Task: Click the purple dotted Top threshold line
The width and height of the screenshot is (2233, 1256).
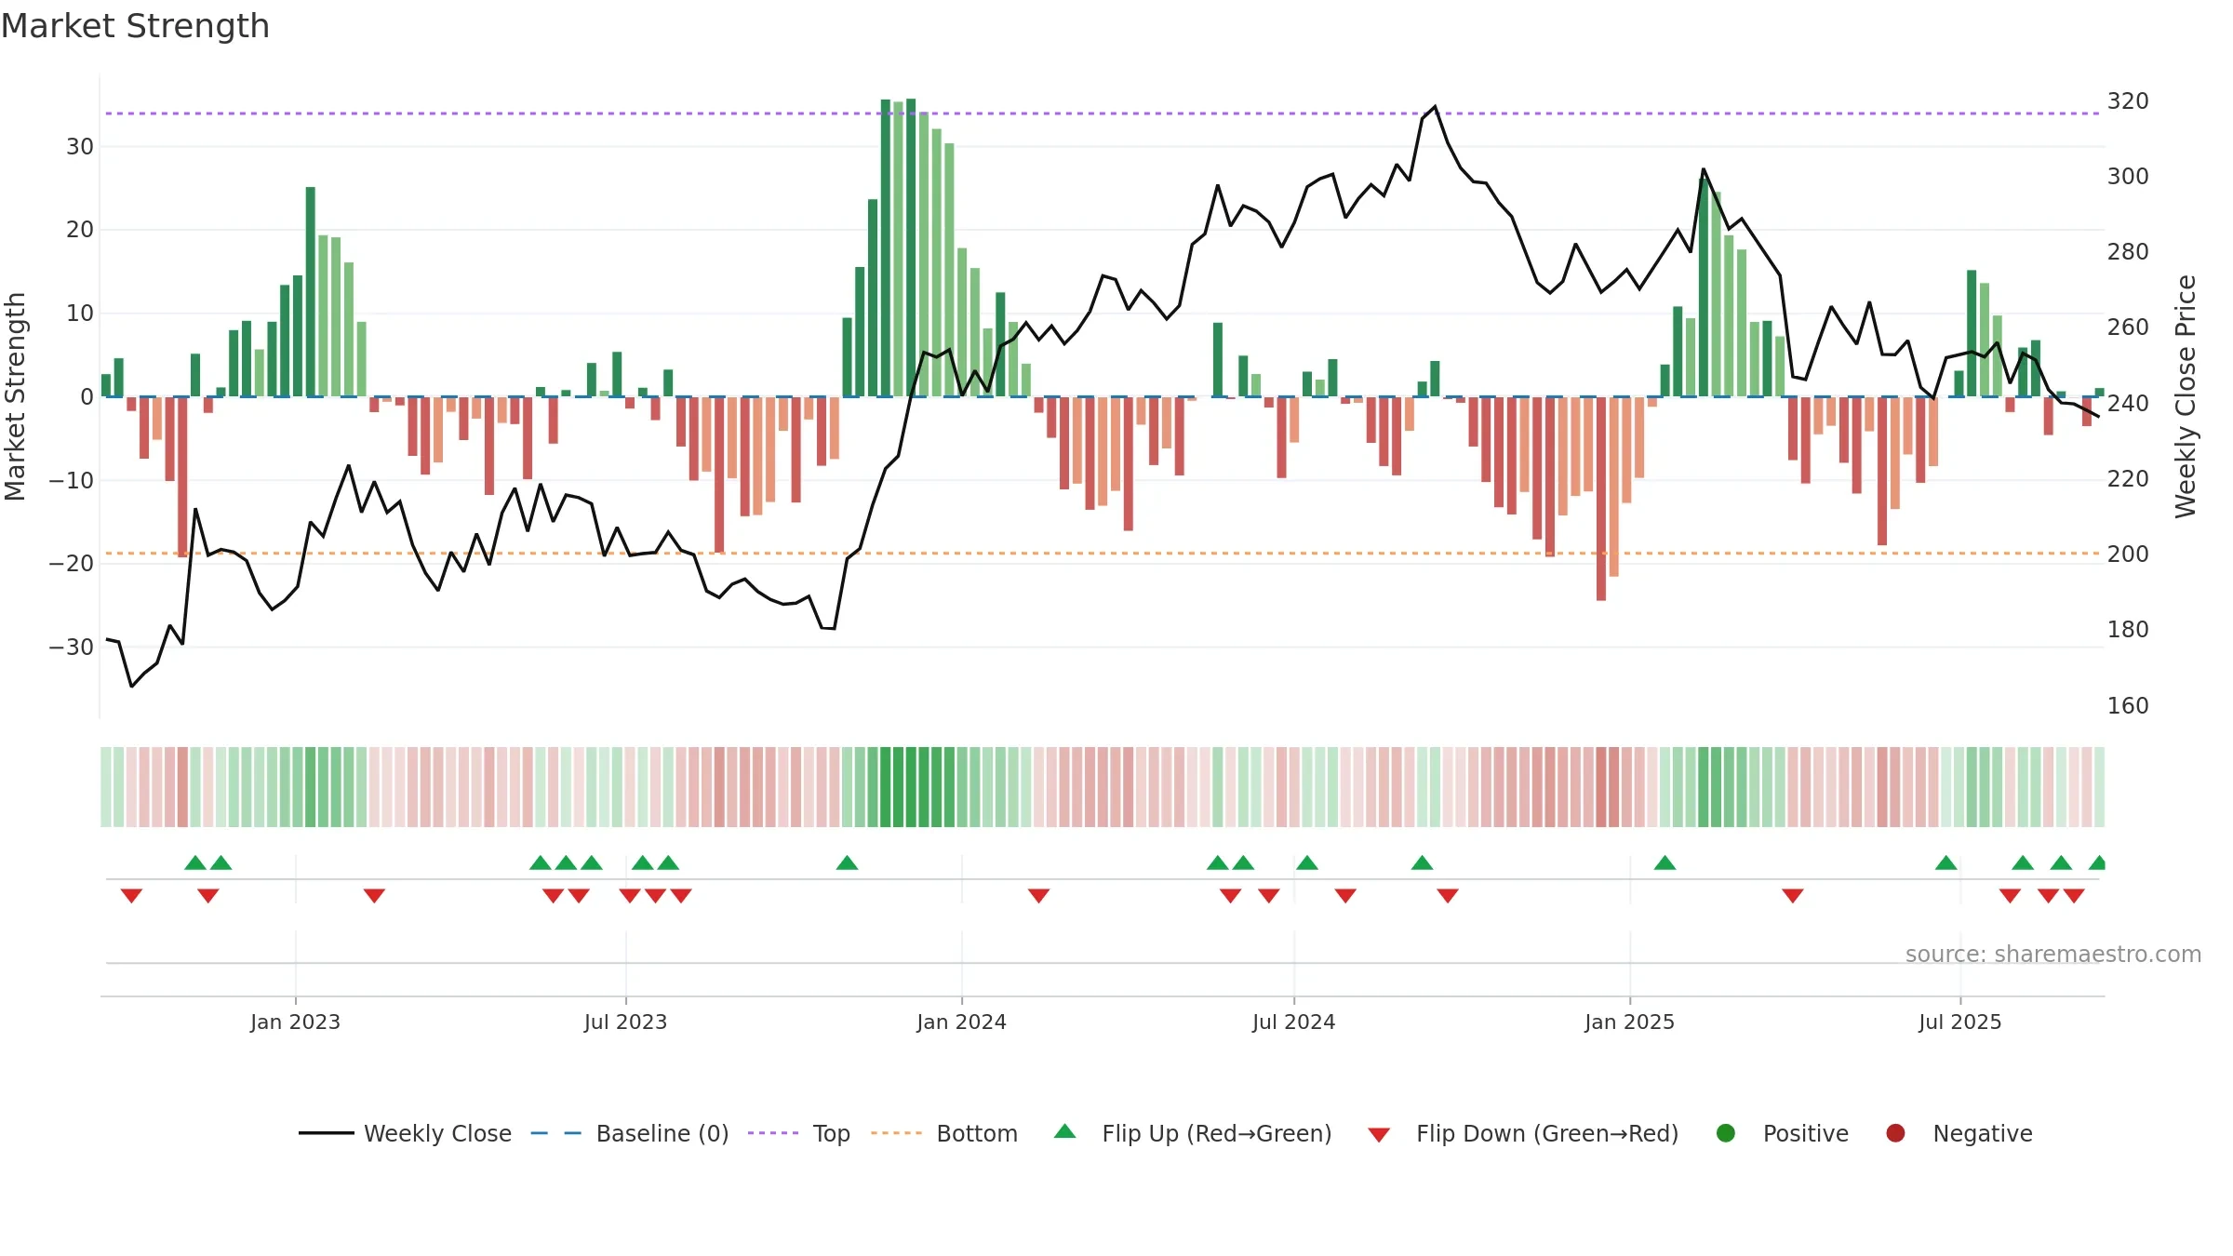Action: point(1103,114)
